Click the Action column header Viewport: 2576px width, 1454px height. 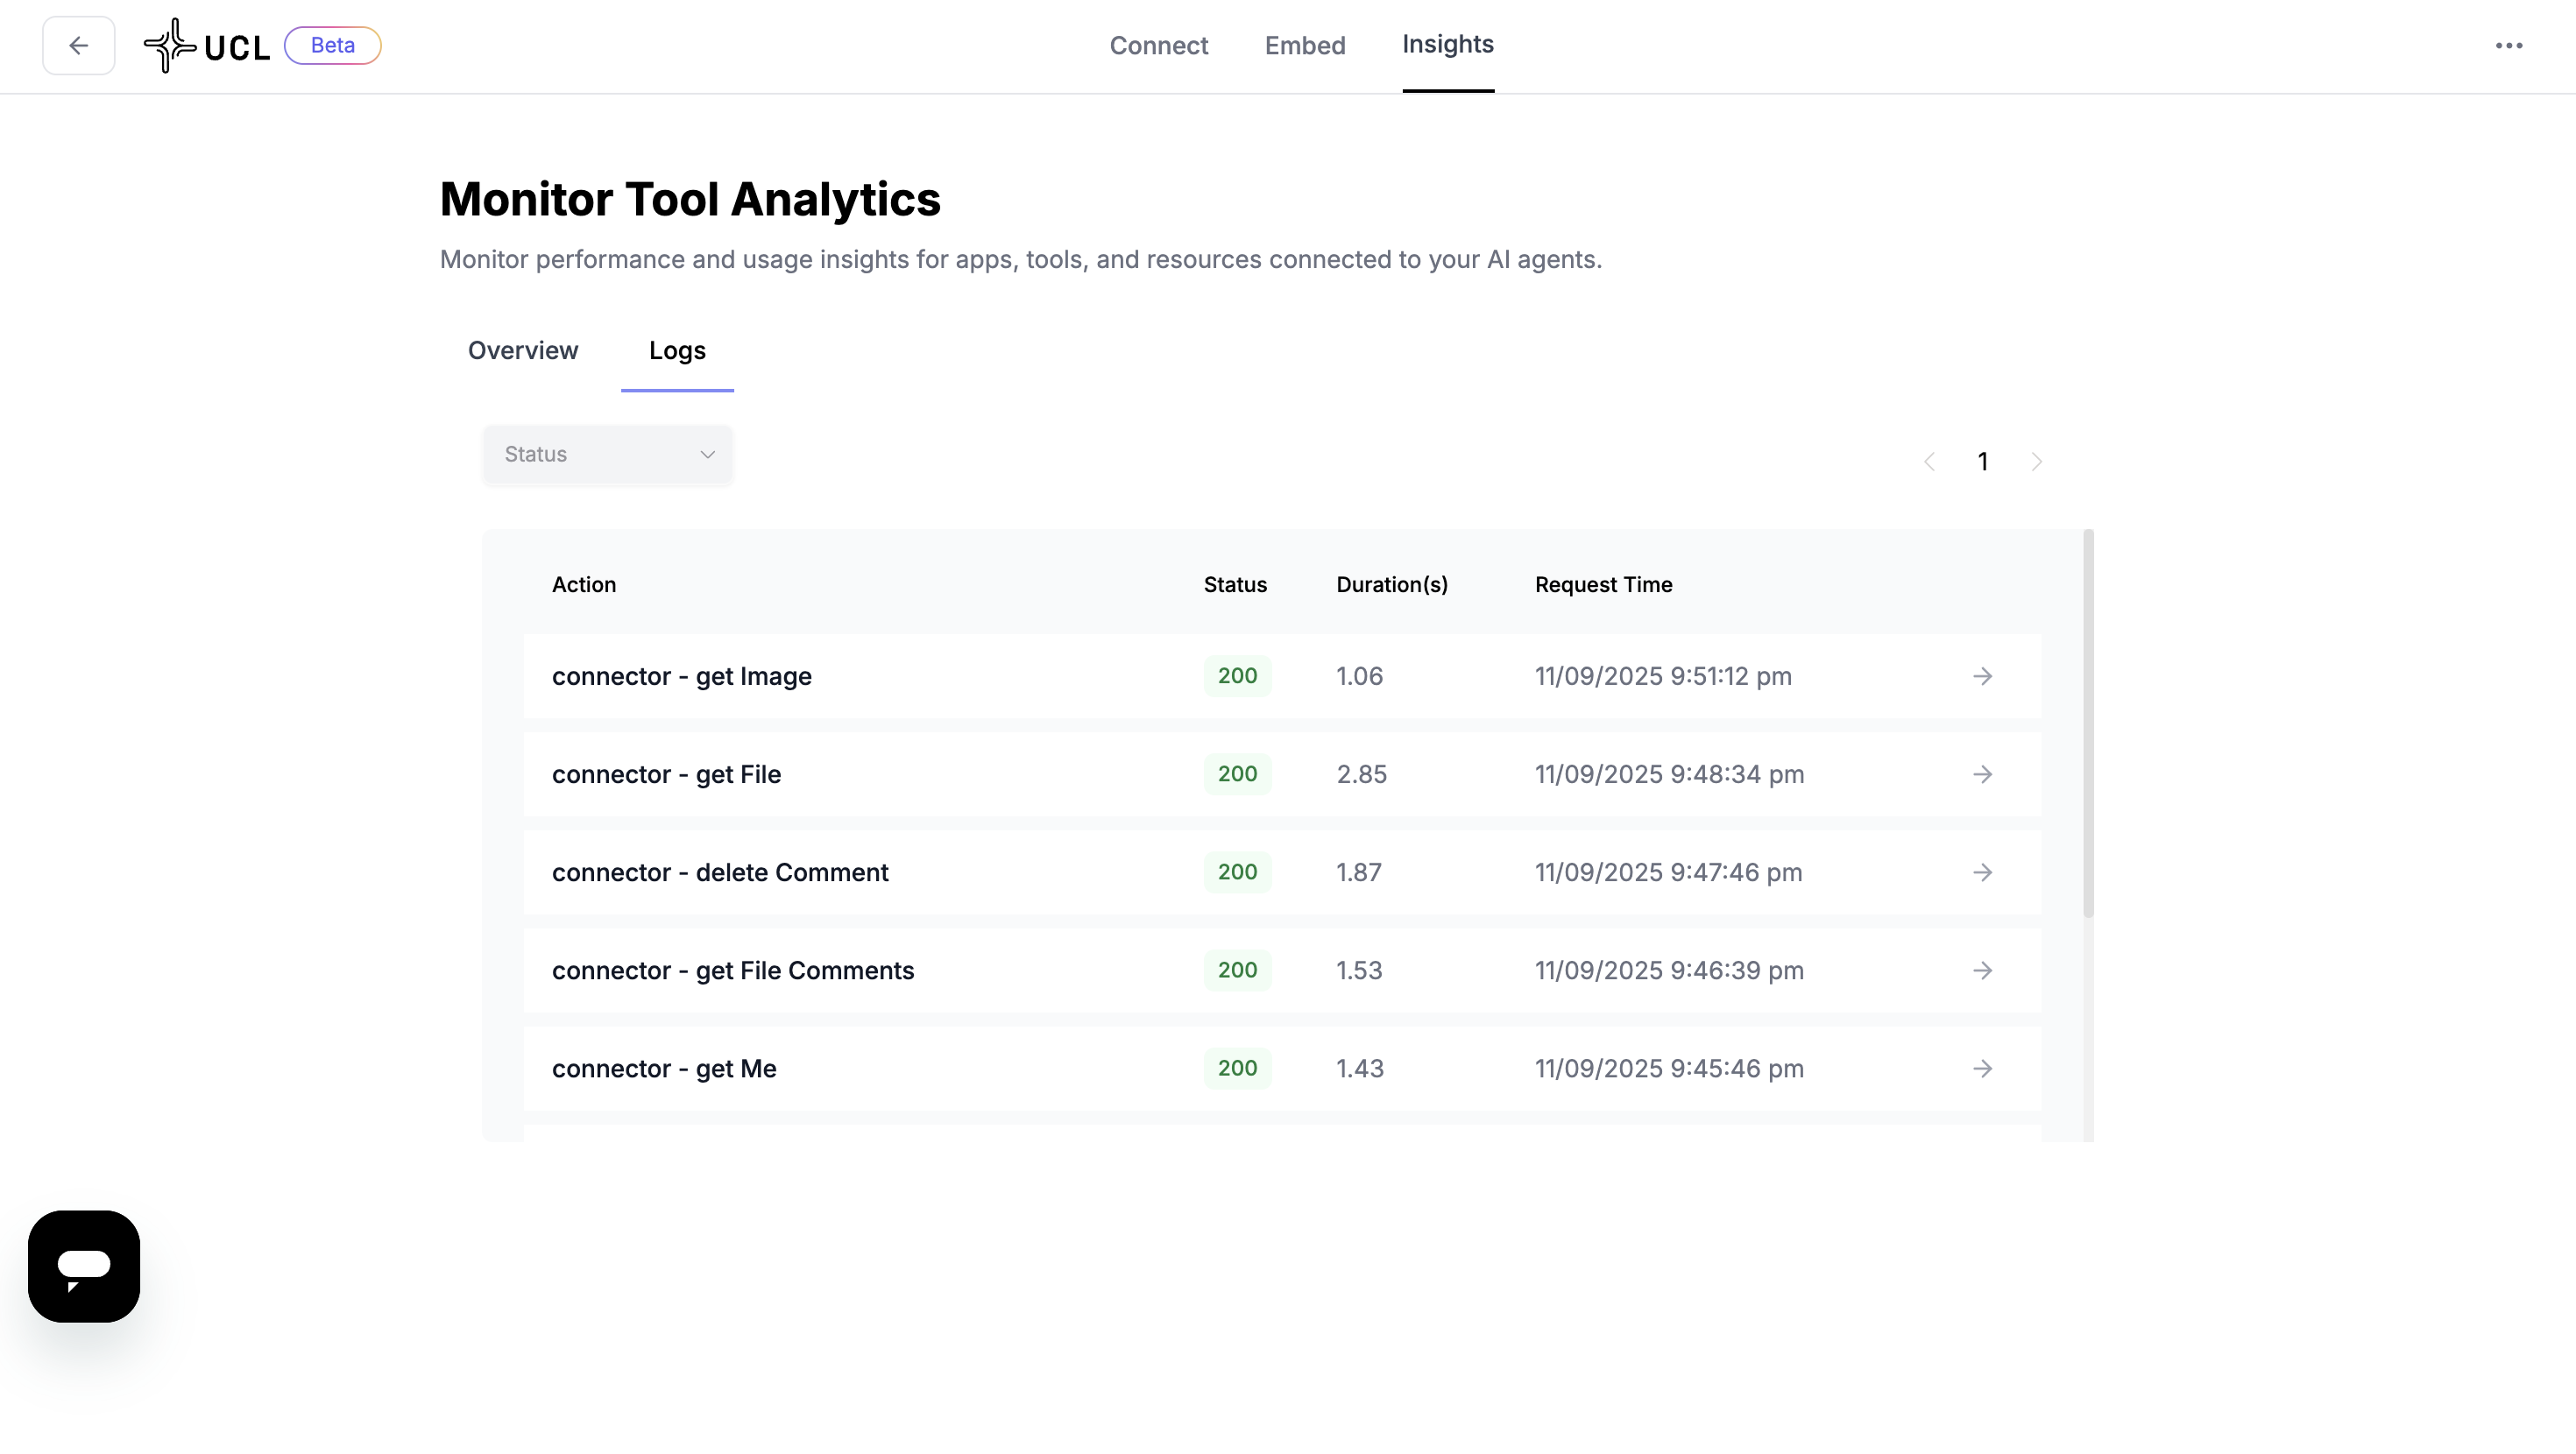584,585
